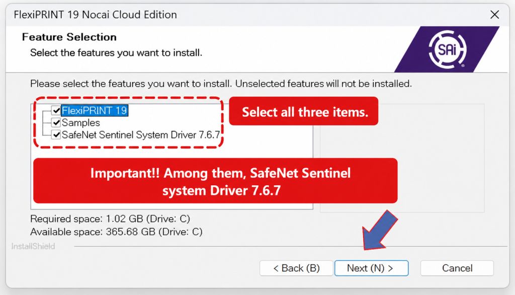This screenshot has width=515, height=295.
Task: Toggle the Samples checkbox
Action: [x=56, y=123]
